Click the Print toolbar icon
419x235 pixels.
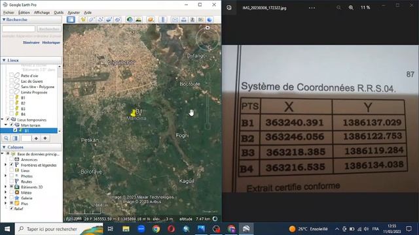click(183, 20)
